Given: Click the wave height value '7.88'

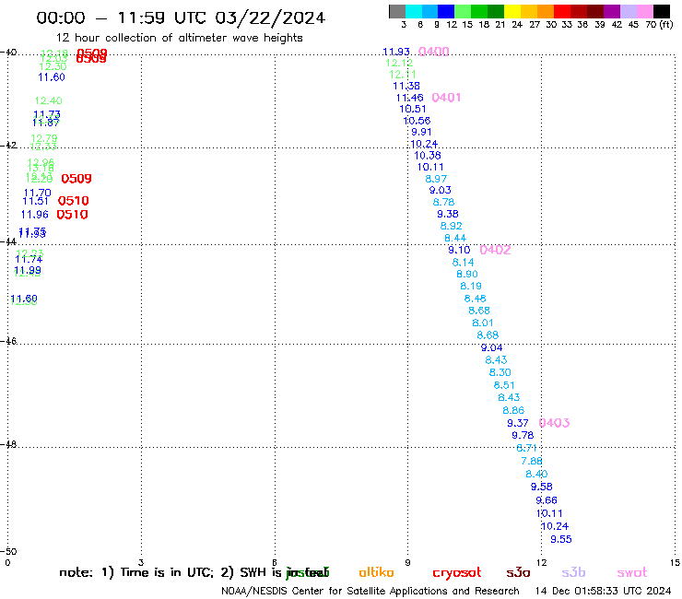Looking at the screenshot, I should [x=532, y=461].
